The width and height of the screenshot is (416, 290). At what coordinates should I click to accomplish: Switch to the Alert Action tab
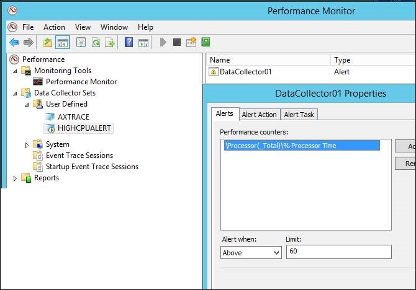(x=259, y=114)
